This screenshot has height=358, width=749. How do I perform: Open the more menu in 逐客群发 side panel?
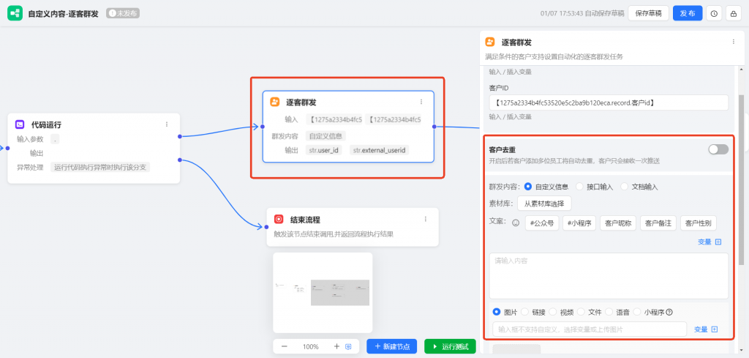[733, 42]
